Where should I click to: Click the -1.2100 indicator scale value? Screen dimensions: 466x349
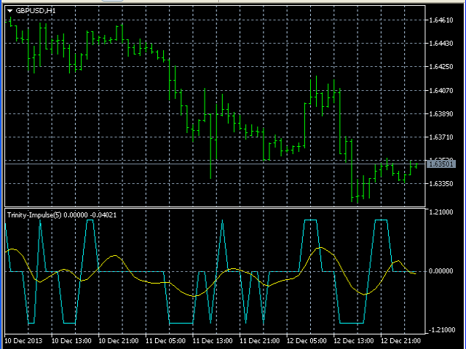(442, 330)
